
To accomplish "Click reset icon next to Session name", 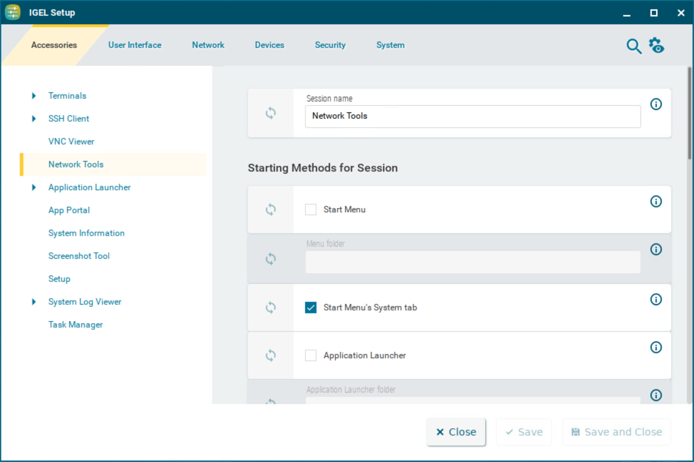I will [270, 113].
